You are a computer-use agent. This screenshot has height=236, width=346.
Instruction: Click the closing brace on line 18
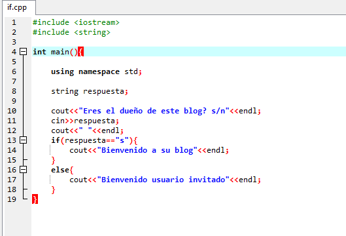(x=53, y=189)
